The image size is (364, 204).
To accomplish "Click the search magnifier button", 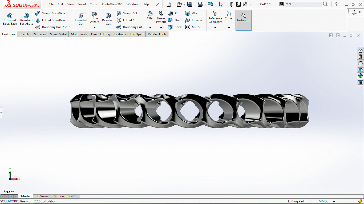I will click(x=325, y=4).
